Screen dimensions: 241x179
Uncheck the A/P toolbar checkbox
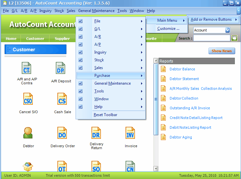pos(80,44)
